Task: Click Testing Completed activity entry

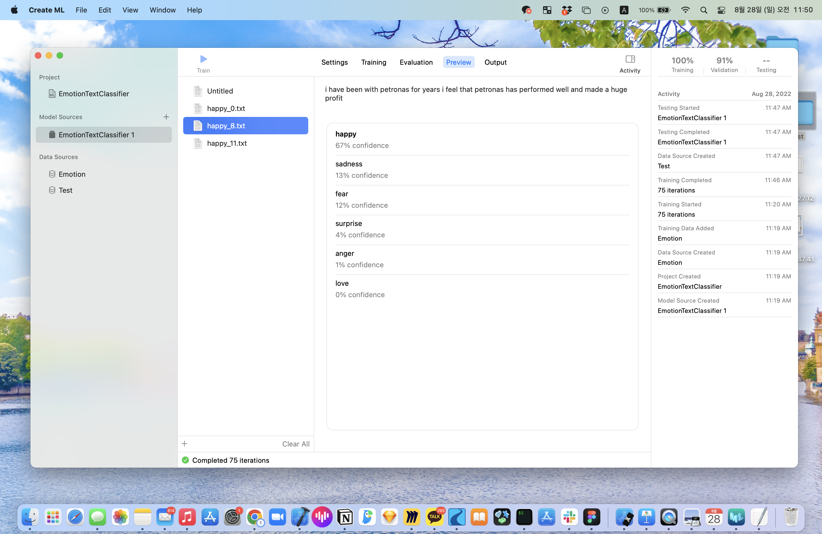Action: tap(724, 137)
